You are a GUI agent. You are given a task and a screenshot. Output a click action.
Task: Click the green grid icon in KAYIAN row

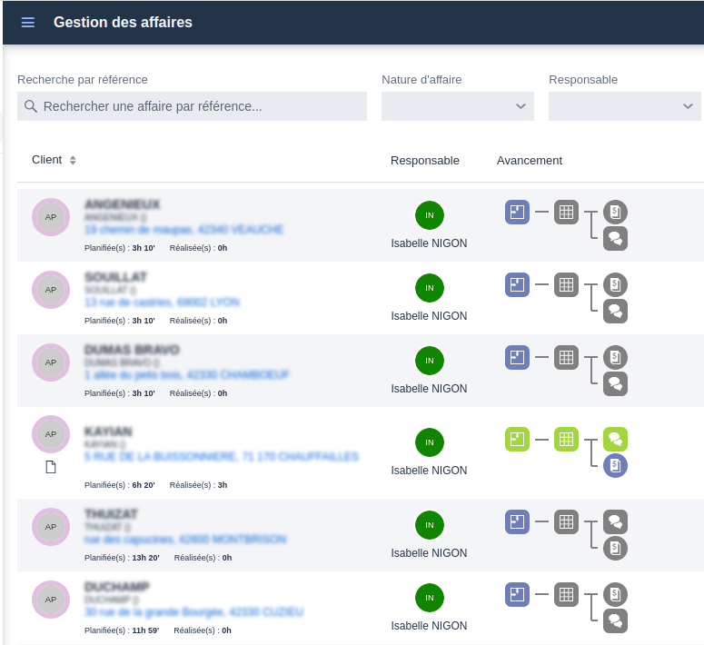tap(566, 440)
